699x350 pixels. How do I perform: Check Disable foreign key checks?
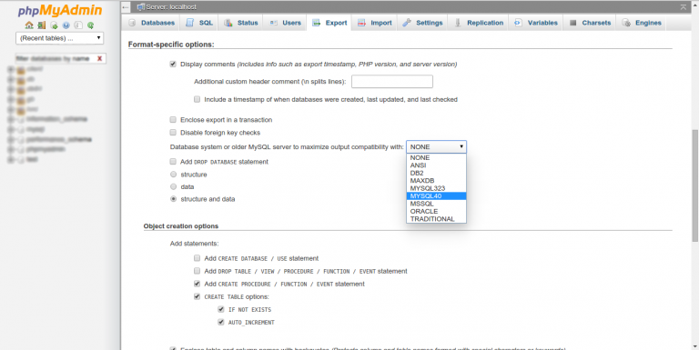[x=173, y=133]
